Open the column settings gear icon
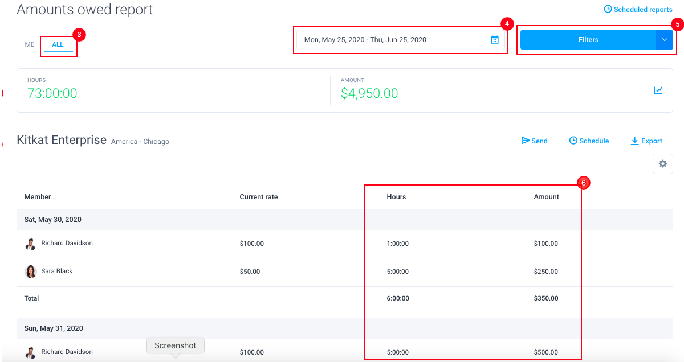 (x=662, y=163)
